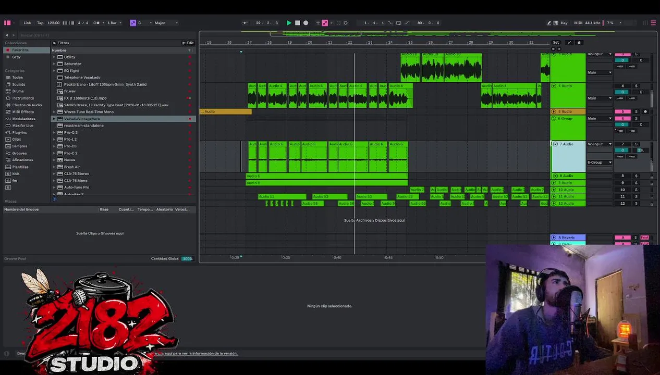Open the Sounds category
The height and width of the screenshot is (375, 660).
pyautogui.click(x=18, y=84)
